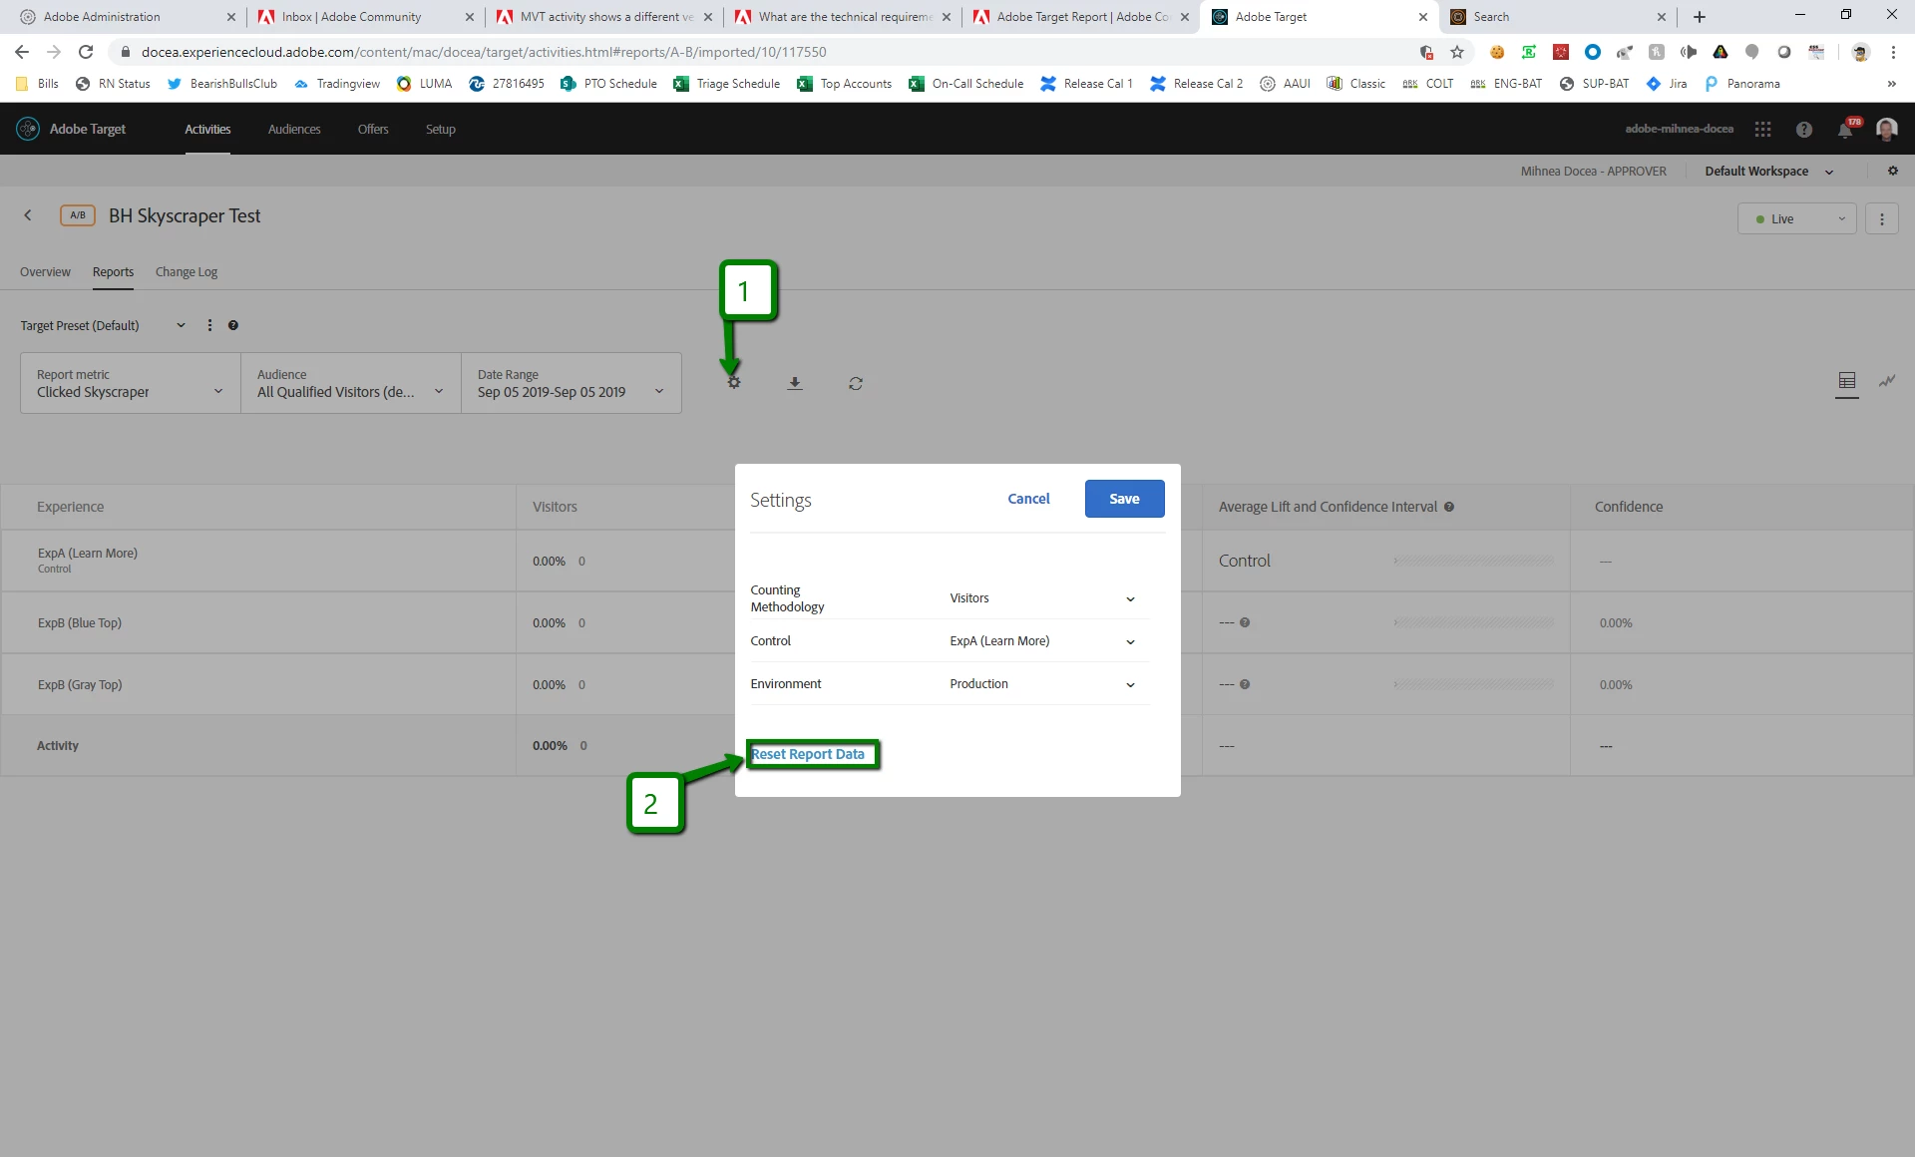Image resolution: width=1915 pixels, height=1157 pixels.
Task: Switch to table view icon
Action: pyautogui.click(x=1847, y=381)
